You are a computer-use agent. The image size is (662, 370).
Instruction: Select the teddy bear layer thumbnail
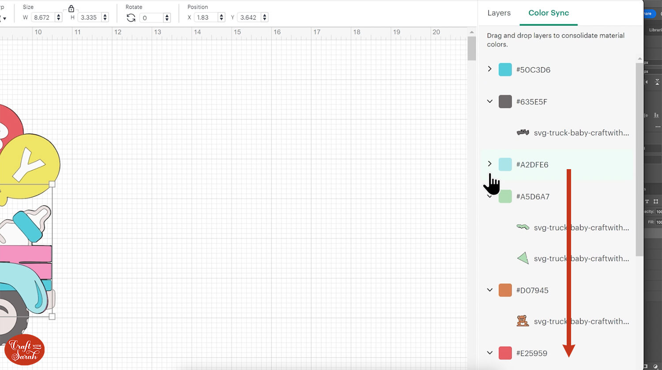coord(523,321)
